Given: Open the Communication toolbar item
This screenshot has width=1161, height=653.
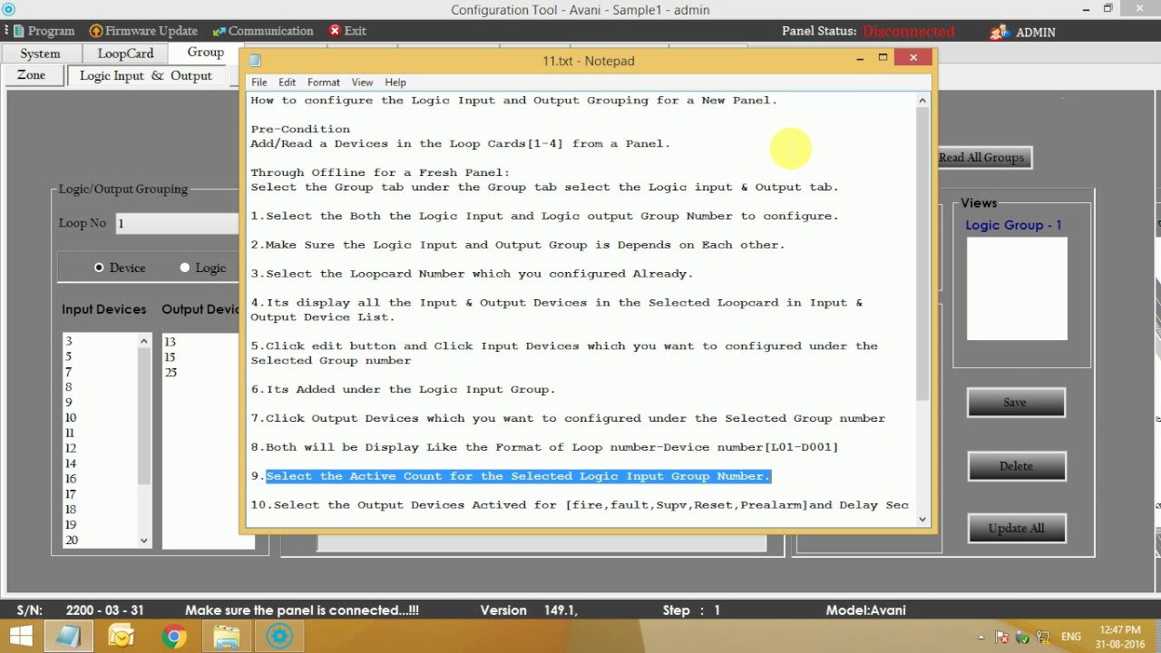Looking at the screenshot, I should [262, 31].
